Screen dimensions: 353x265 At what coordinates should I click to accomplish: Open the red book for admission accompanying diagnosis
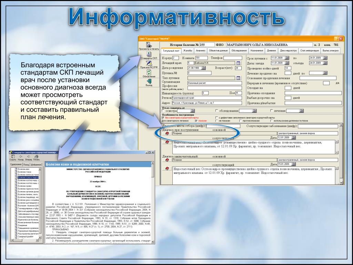[x=167, y=142]
